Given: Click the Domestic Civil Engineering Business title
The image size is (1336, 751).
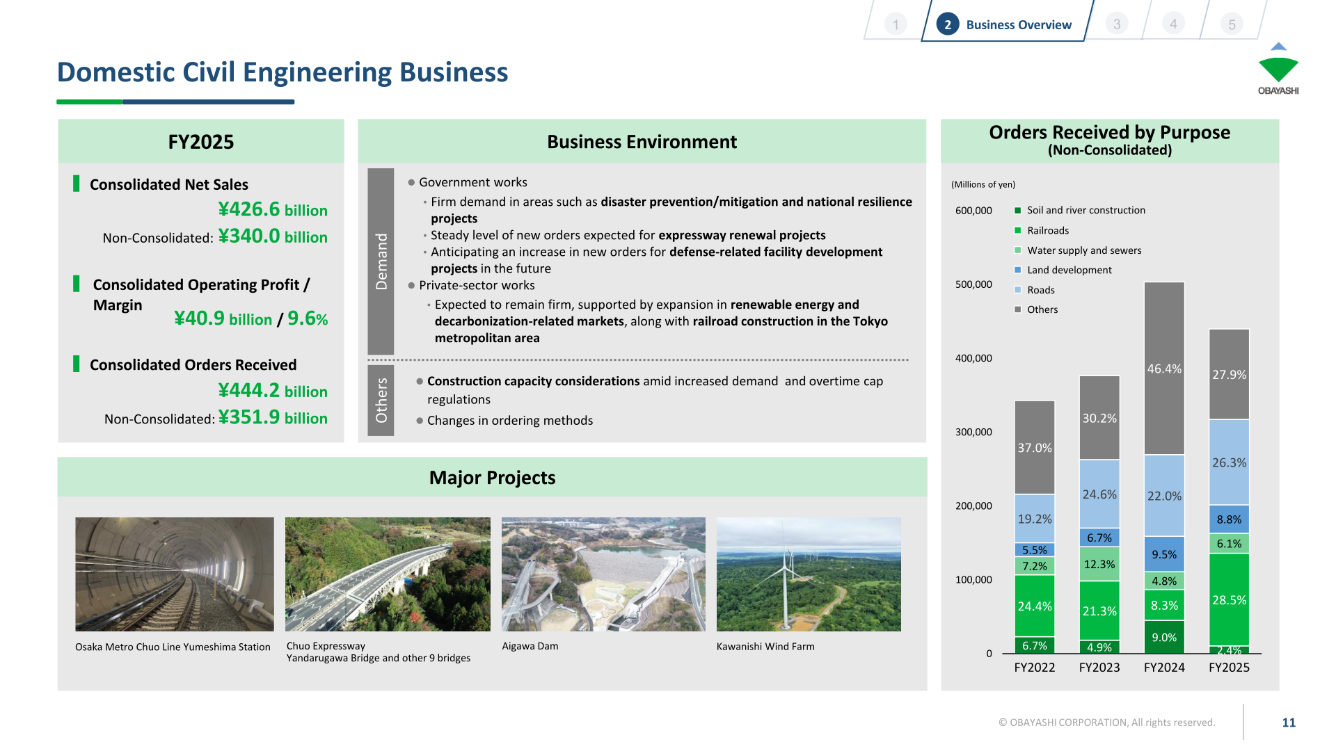Looking at the screenshot, I should (283, 72).
